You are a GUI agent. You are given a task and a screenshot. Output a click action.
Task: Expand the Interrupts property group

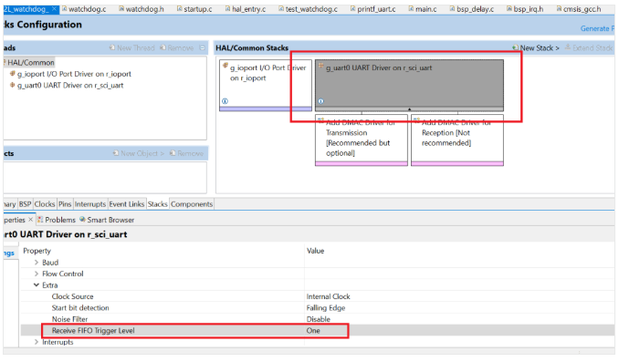37,342
